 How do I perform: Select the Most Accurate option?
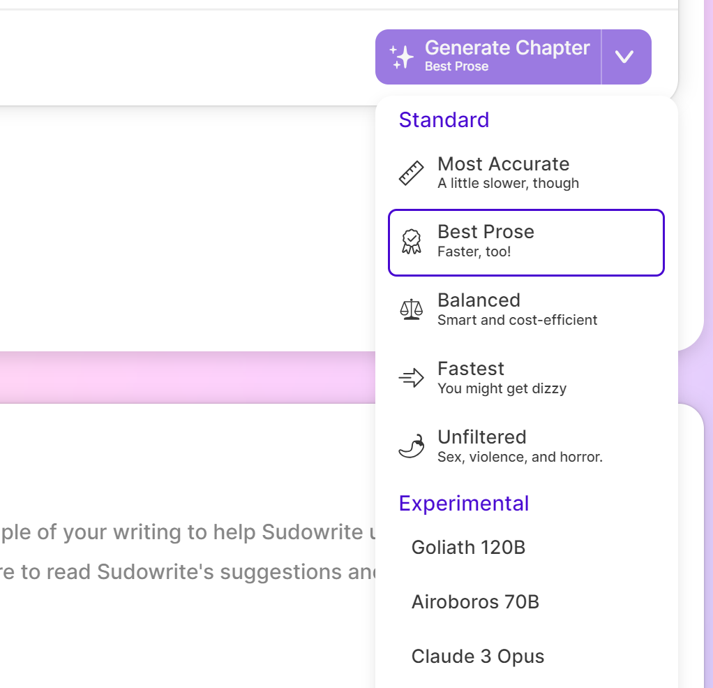point(526,173)
